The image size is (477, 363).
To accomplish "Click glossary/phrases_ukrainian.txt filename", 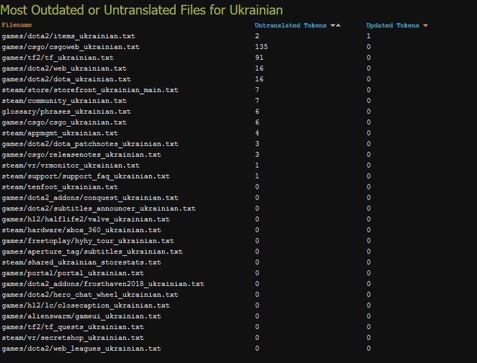I will 66,112.
